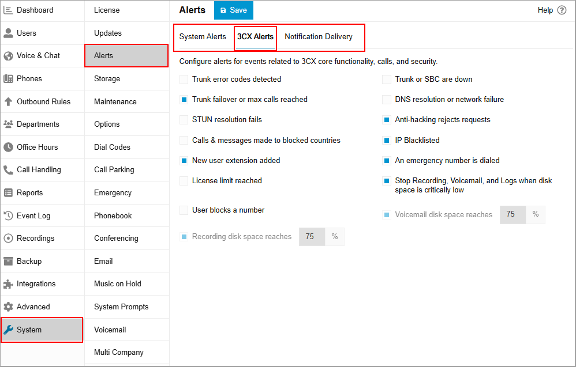Click the Advanced gear icon

pyautogui.click(x=8, y=307)
